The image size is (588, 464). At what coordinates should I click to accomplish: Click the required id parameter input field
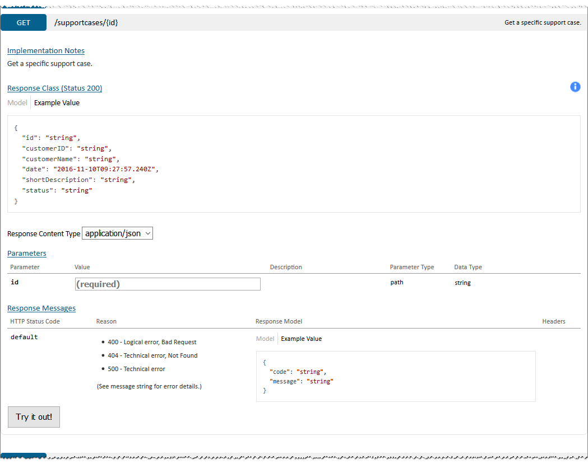[167, 284]
